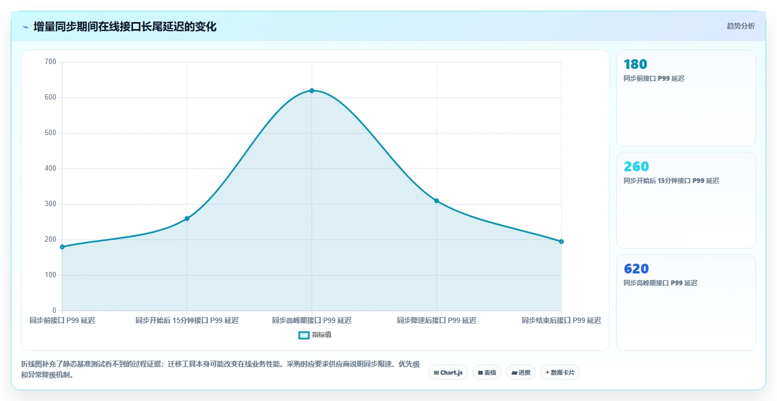Click x-axis label 同步前接口 P99 延迟

tap(62, 320)
